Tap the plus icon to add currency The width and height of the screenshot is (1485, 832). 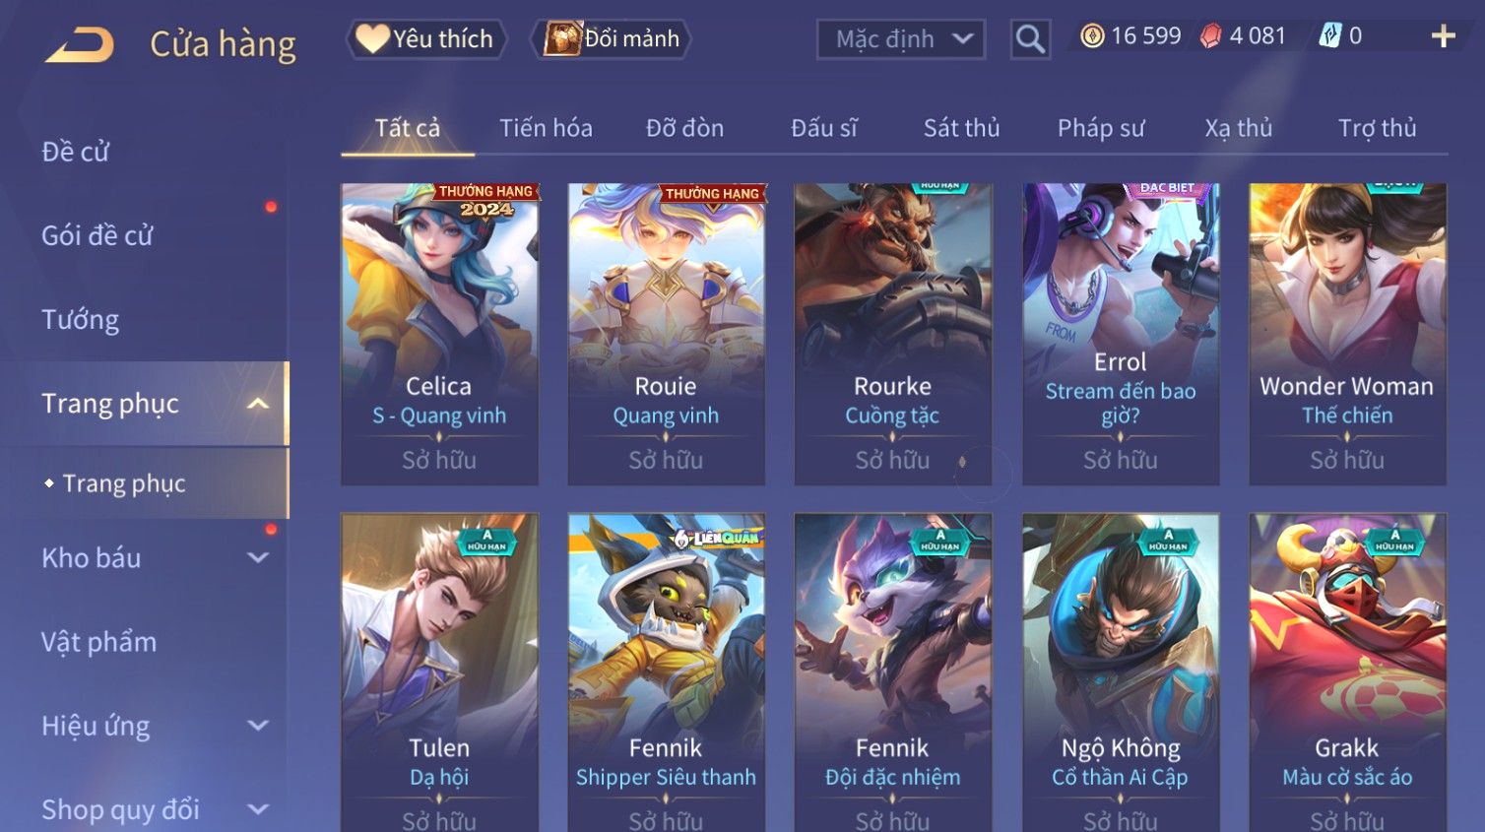coord(1443,36)
